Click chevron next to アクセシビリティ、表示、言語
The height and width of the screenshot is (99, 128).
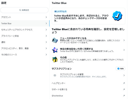pos(46,48)
